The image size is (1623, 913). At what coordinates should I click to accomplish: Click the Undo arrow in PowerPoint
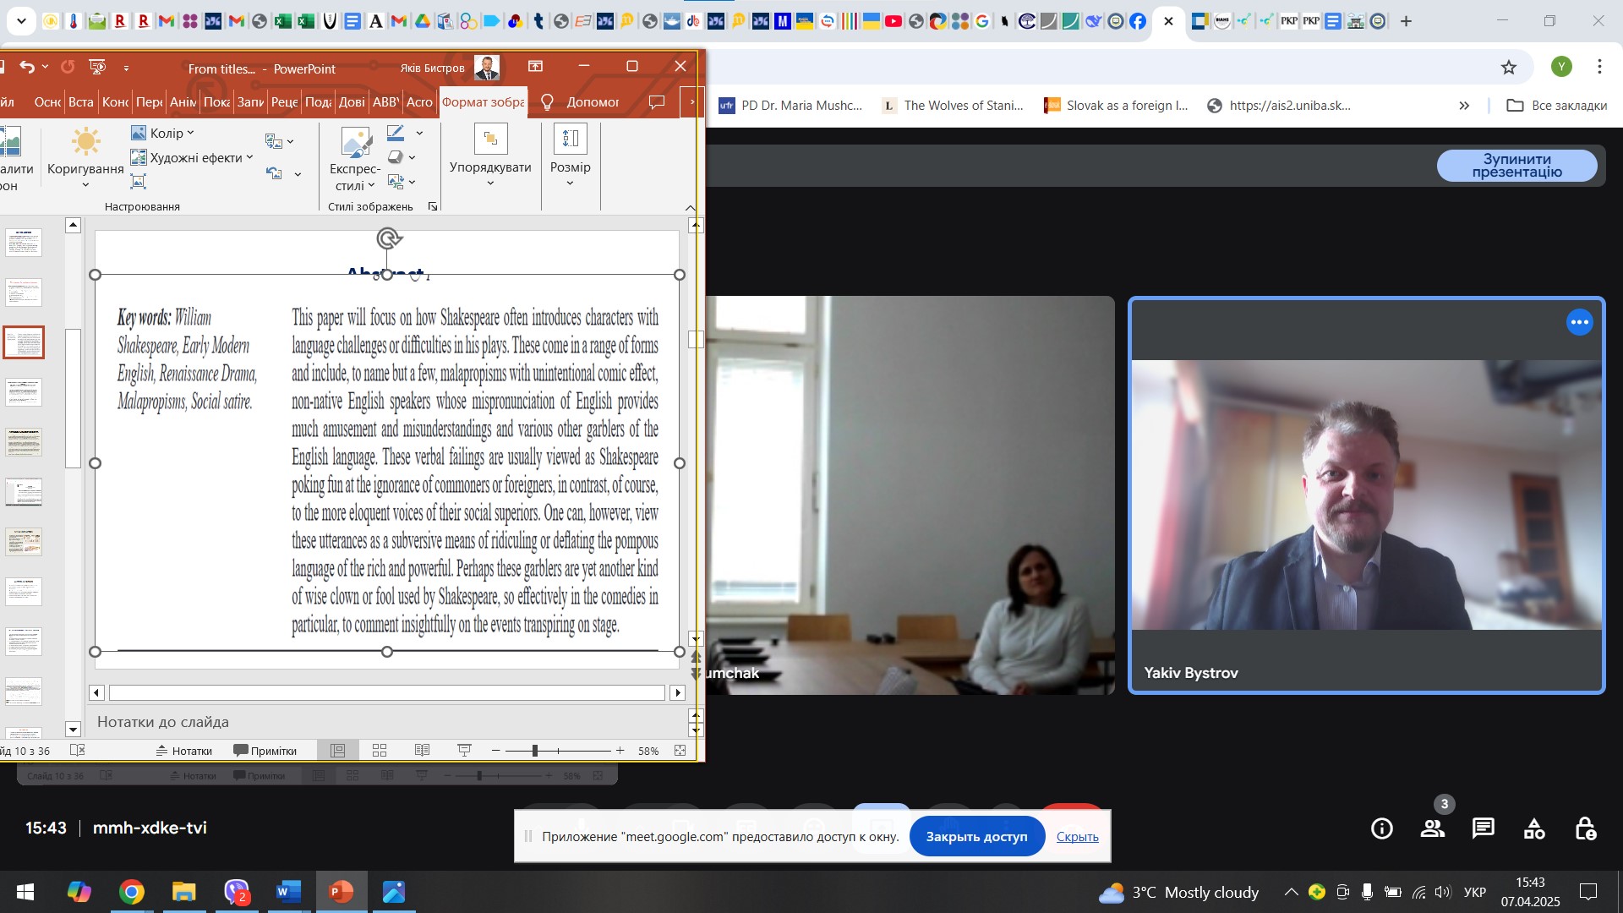pos(27,67)
